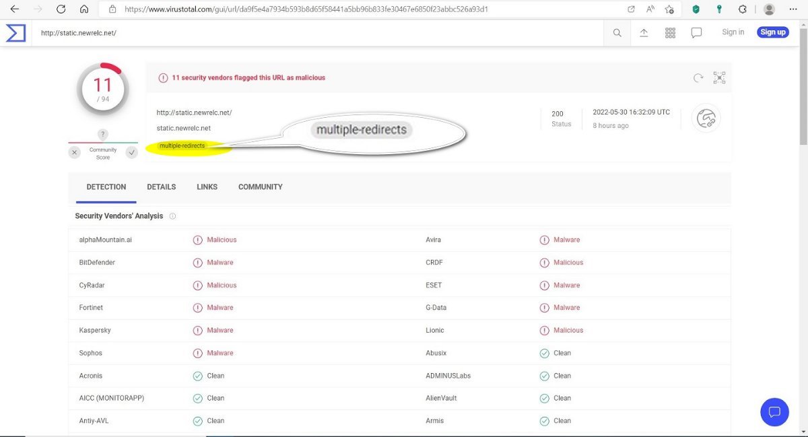Click the ADMINUSLabs vendor name

click(x=448, y=376)
